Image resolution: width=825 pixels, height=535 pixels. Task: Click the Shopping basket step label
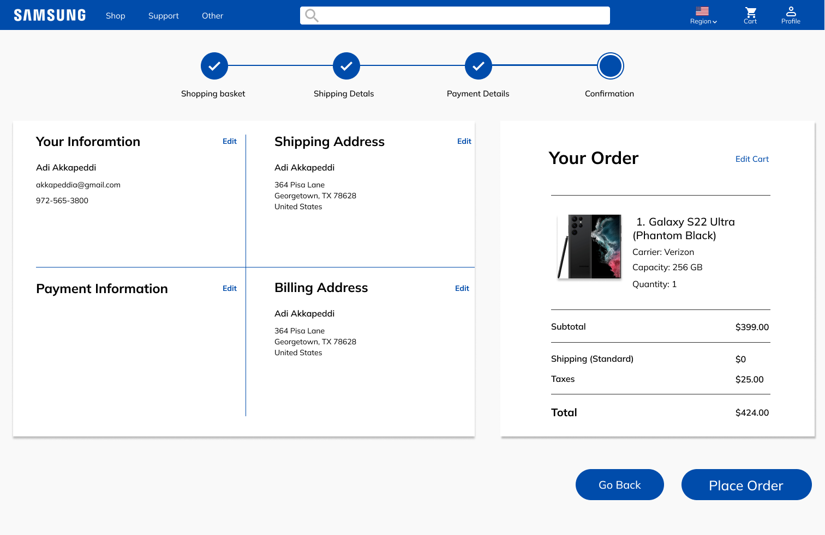click(x=213, y=94)
